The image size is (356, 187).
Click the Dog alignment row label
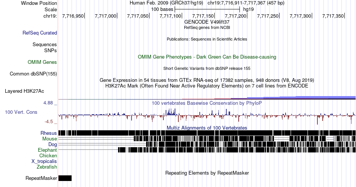coord(53,145)
